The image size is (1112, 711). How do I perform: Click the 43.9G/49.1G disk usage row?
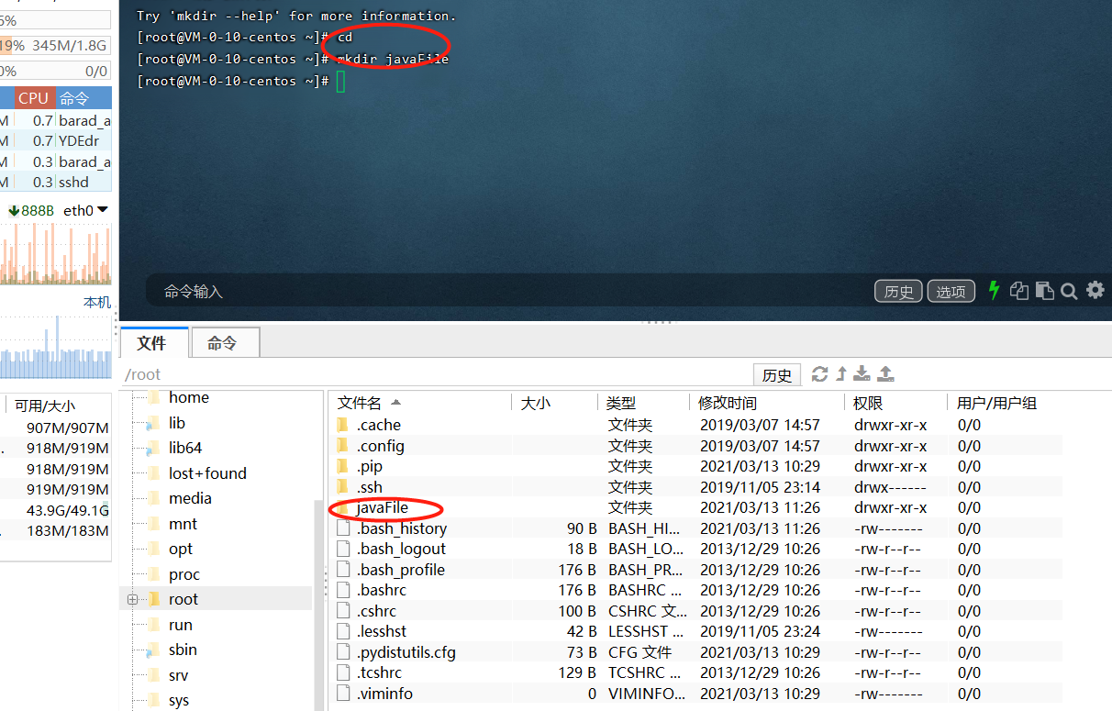coord(56,510)
